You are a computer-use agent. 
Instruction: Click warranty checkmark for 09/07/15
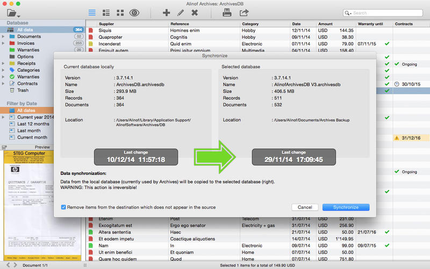click(387, 245)
